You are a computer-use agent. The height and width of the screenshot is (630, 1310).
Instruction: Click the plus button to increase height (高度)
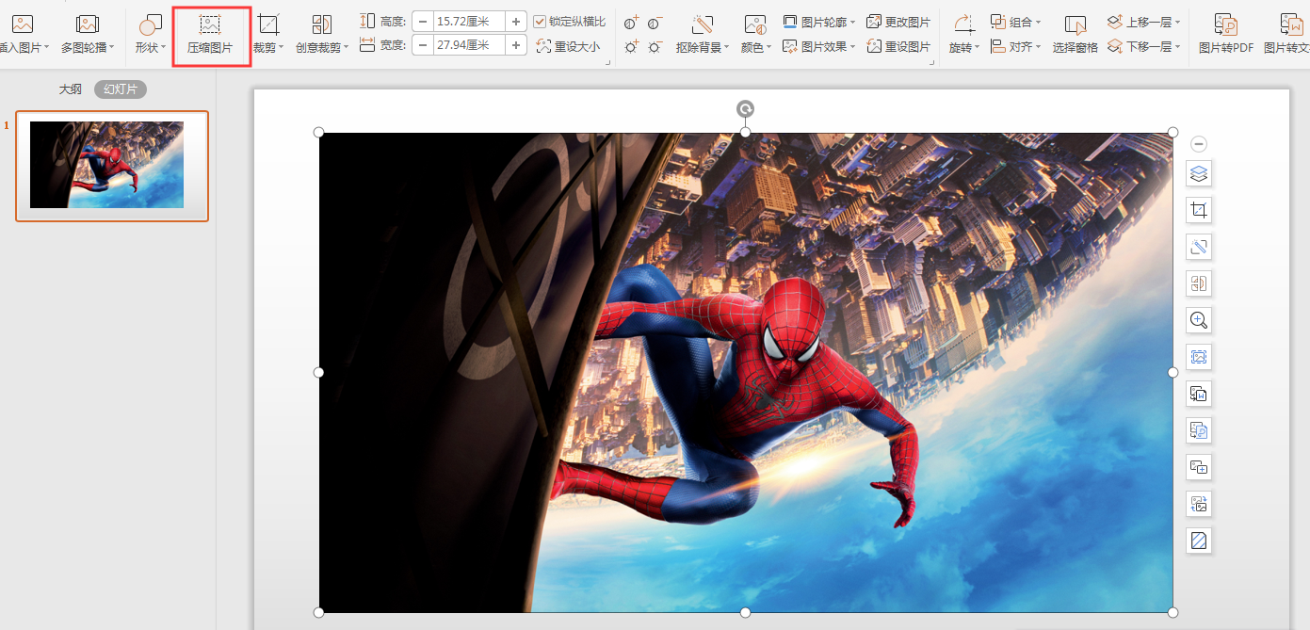516,21
